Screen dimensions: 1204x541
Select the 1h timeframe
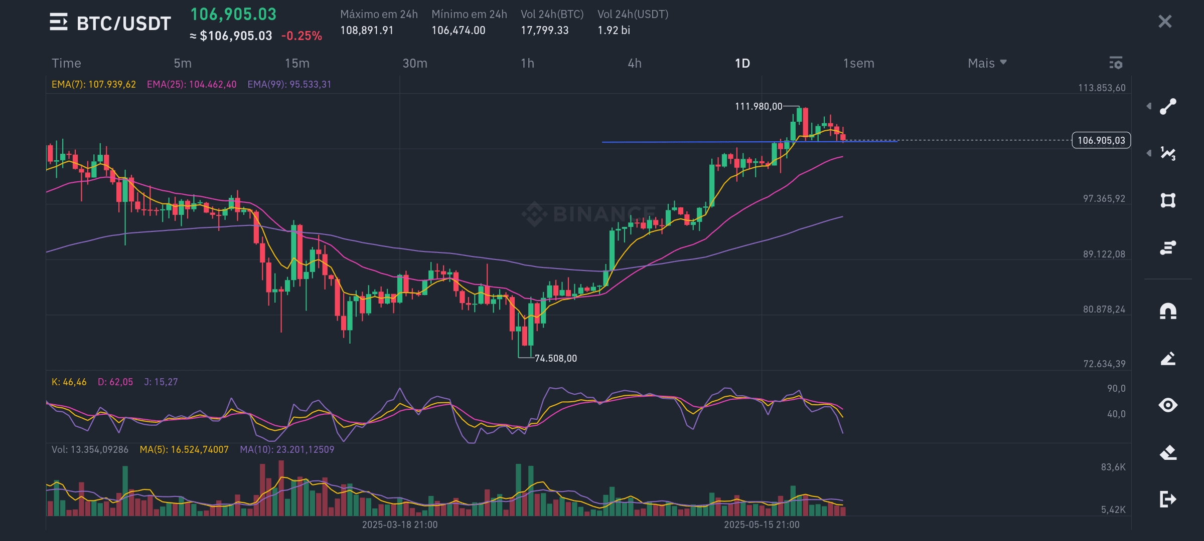(x=527, y=63)
